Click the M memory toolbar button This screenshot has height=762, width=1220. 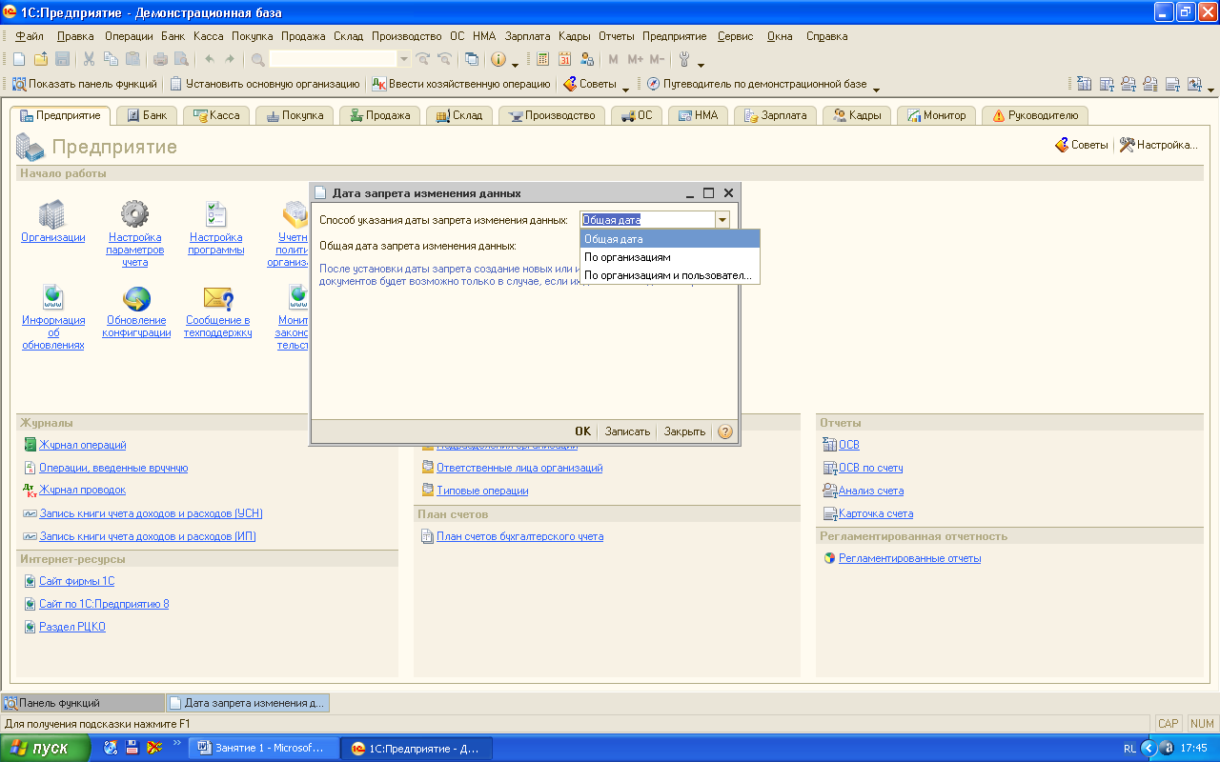point(614,59)
